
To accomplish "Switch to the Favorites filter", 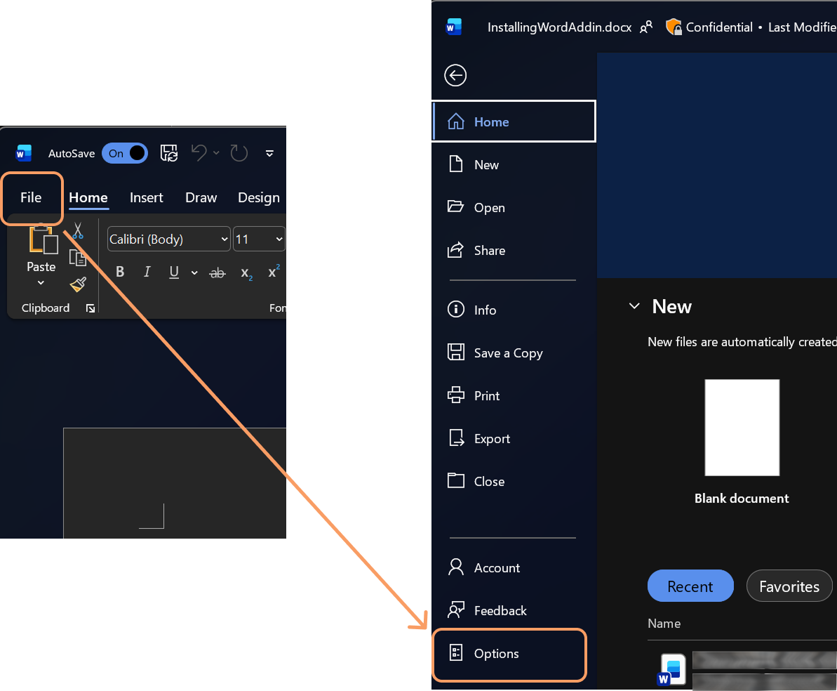I will 789,586.
